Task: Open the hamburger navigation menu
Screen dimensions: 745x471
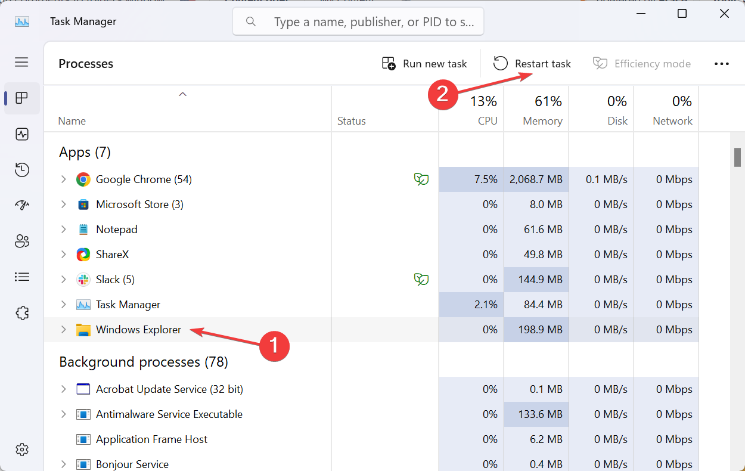Action: 21,62
